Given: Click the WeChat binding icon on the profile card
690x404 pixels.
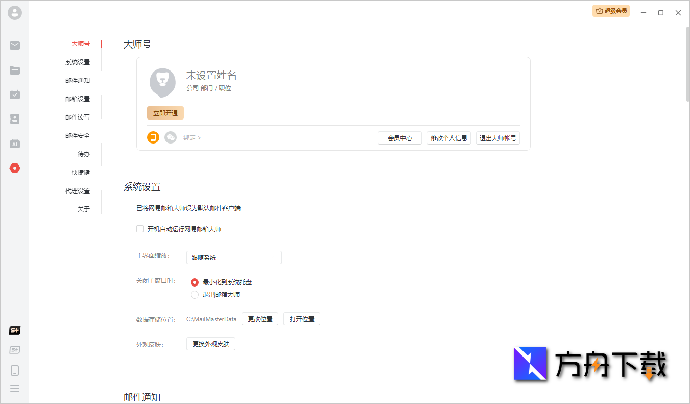Looking at the screenshot, I should (x=171, y=136).
